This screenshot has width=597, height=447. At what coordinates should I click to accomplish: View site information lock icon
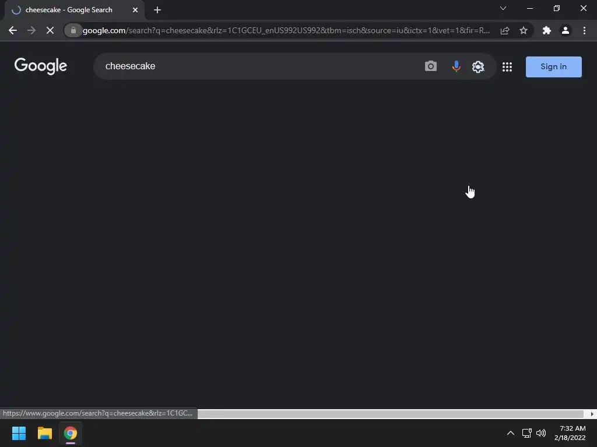[x=73, y=30]
